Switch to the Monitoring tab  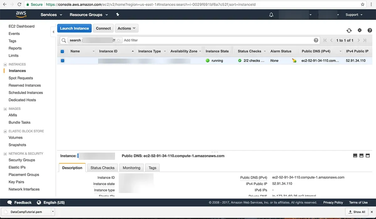point(132,168)
